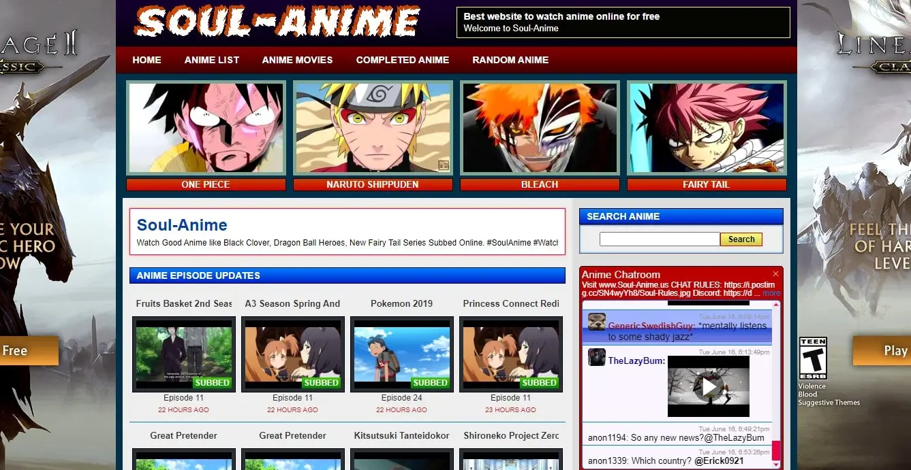This screenshot has height=470, width=911.
Task: Click the SUBBED badge on Pokemon 2019
Action: click(431, 383)
